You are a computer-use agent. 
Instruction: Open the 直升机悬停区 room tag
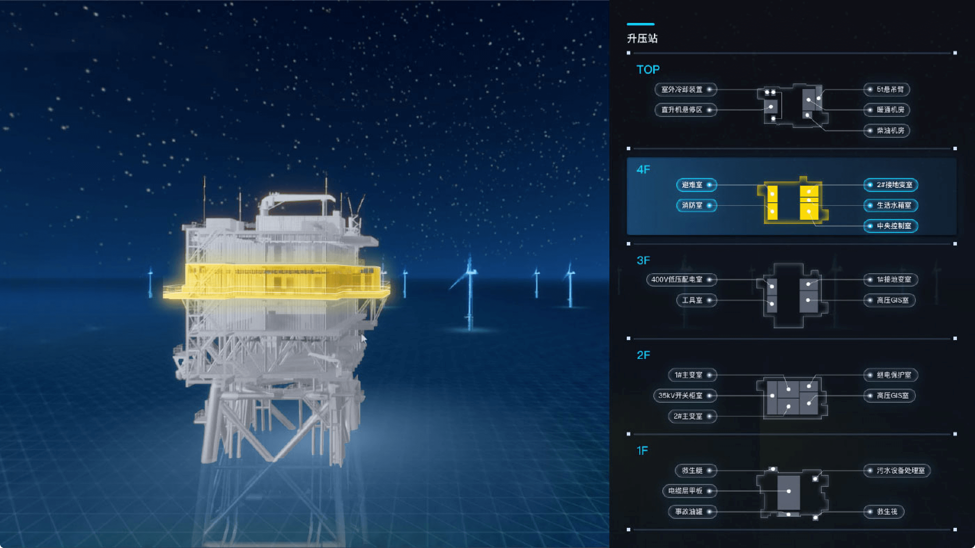685,110
